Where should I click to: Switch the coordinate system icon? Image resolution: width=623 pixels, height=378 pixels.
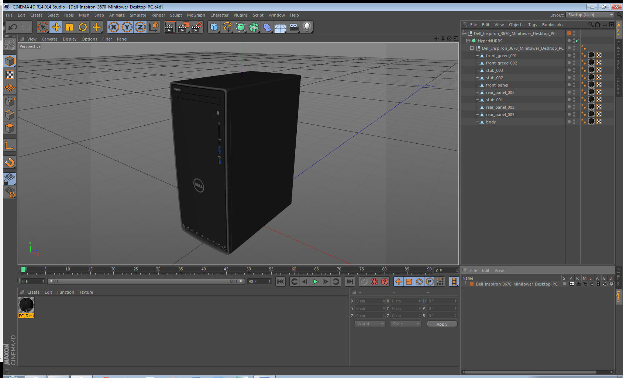(x=154, y=27)
